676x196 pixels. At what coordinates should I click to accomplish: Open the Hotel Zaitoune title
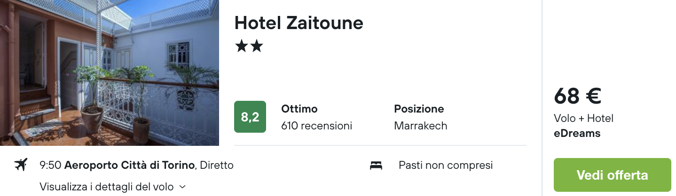coord(299,23)
